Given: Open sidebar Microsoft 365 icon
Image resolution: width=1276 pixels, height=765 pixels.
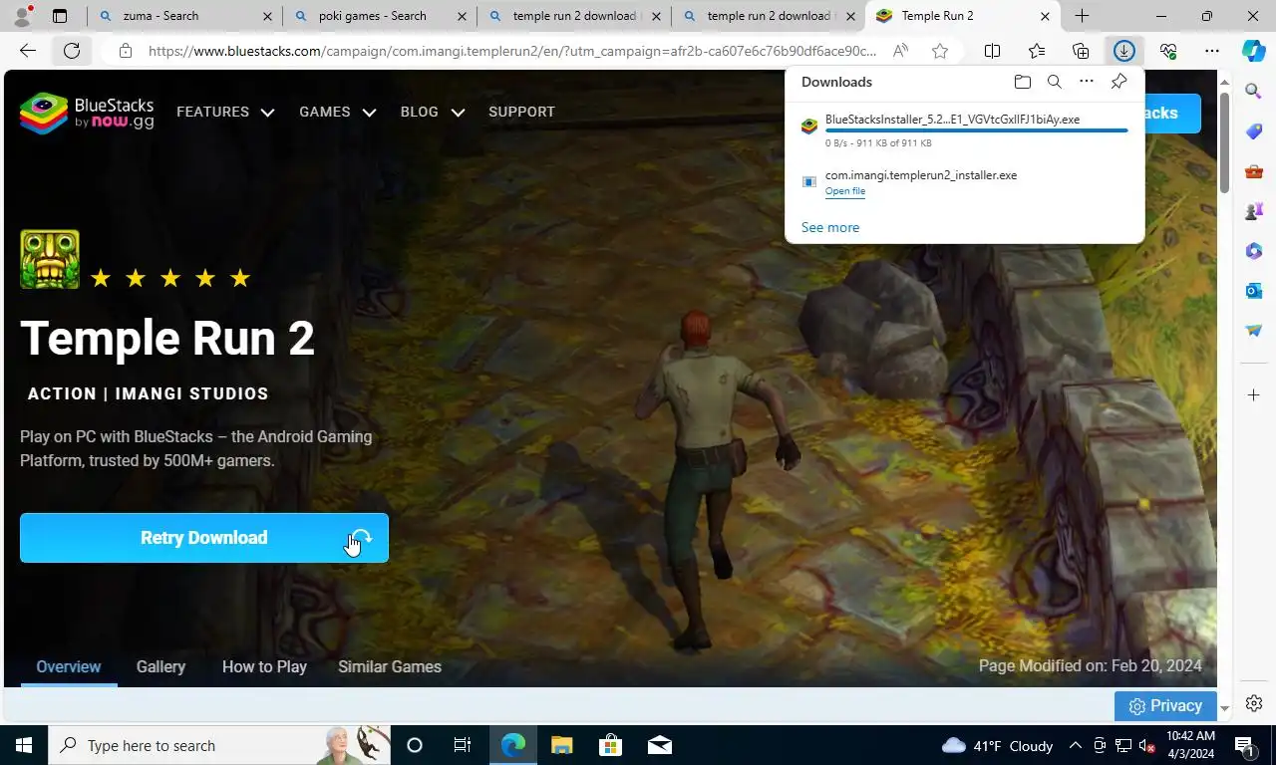Looking at the screenshot, I should tap(1254, 251).
